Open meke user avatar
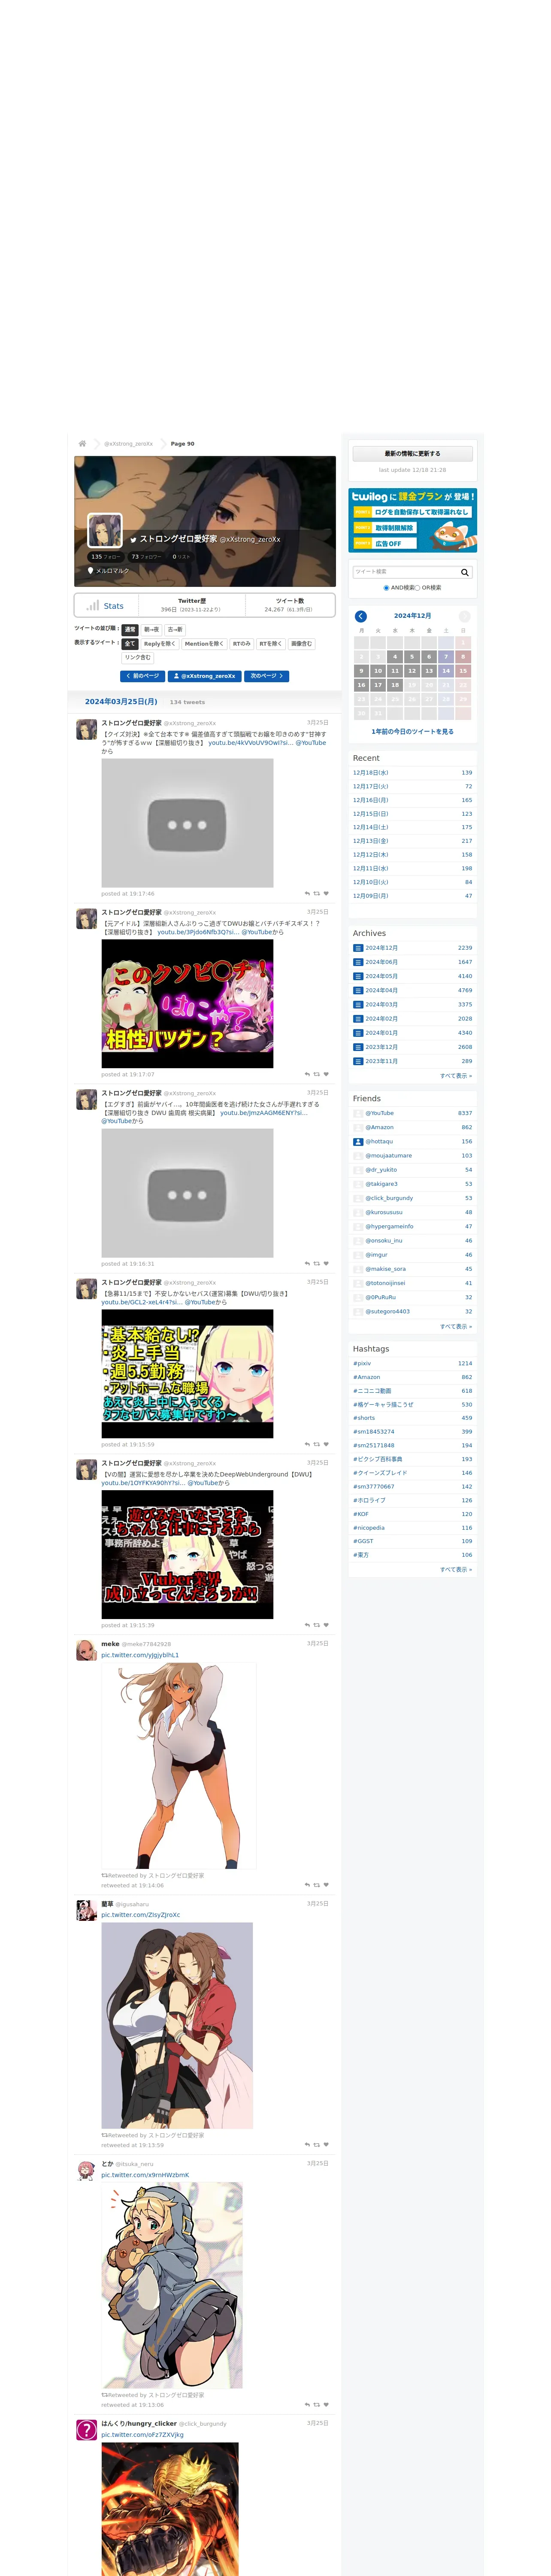Screen dimensions: 551x2576 coord(87,1650)
